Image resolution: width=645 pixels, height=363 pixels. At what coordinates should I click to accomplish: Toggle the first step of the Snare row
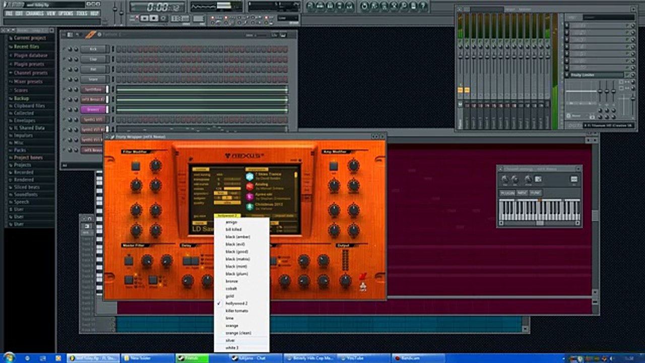[x=119, y=80]
